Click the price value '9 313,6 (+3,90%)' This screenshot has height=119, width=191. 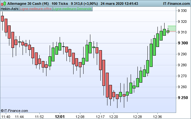point(84,4)
